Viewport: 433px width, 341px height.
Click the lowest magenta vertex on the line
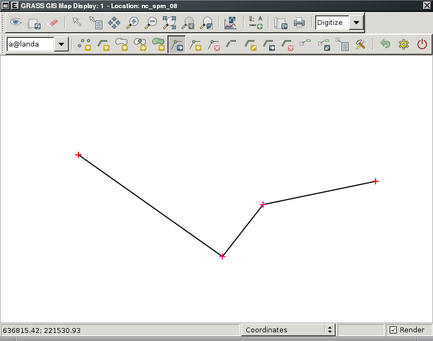pos(222,257)
